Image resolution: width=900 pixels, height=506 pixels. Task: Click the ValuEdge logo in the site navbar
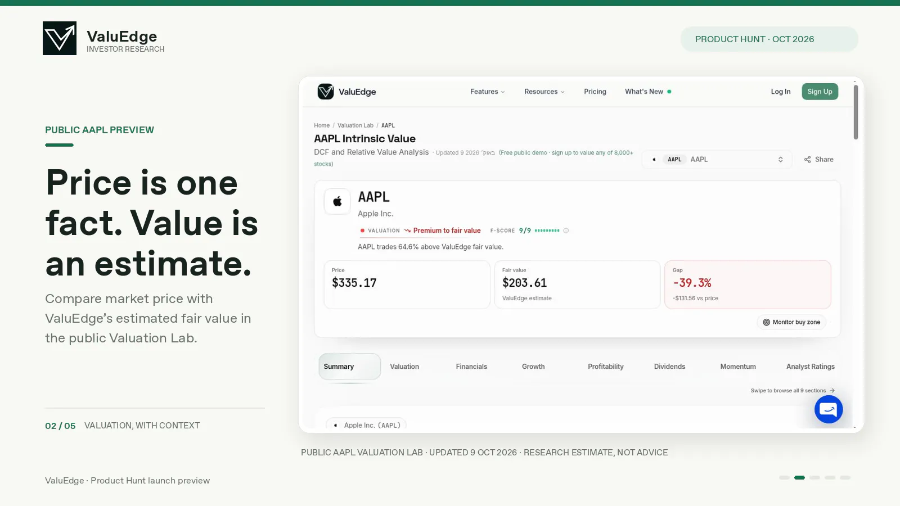pyautogui.click(x=346, y=92)
